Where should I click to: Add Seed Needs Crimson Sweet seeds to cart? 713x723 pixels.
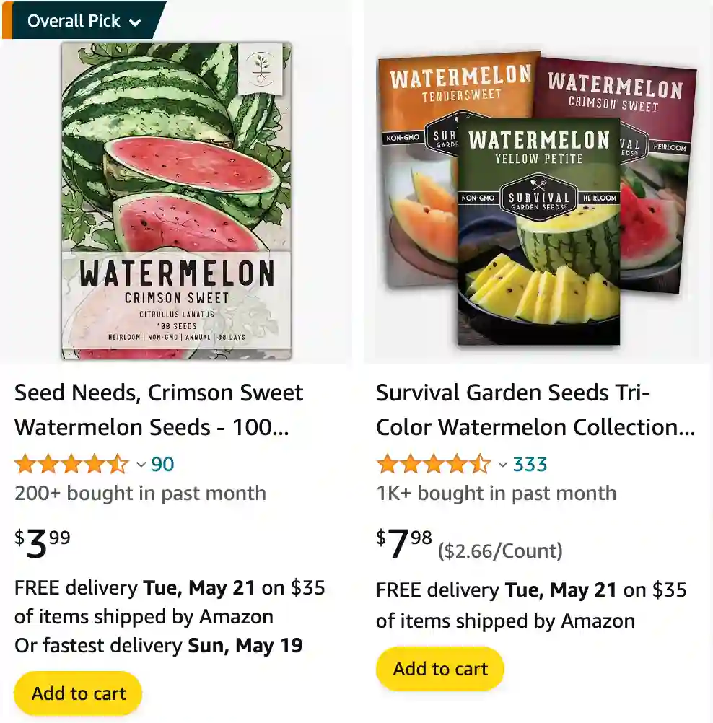click(79, 693)
